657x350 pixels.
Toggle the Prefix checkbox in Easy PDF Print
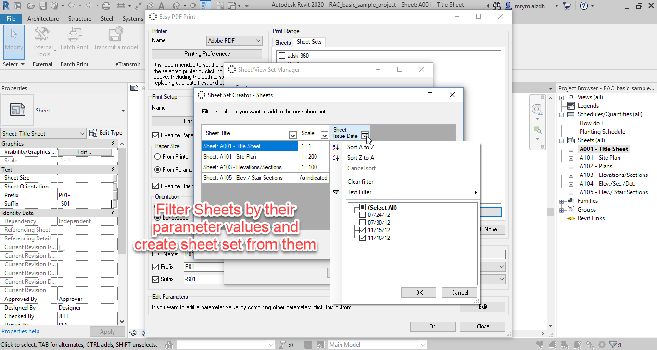(155, 267)
